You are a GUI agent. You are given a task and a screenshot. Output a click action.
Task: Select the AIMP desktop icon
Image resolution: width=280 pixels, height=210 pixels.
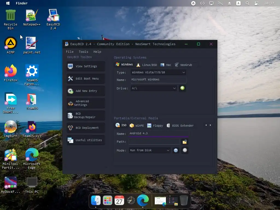11,45
